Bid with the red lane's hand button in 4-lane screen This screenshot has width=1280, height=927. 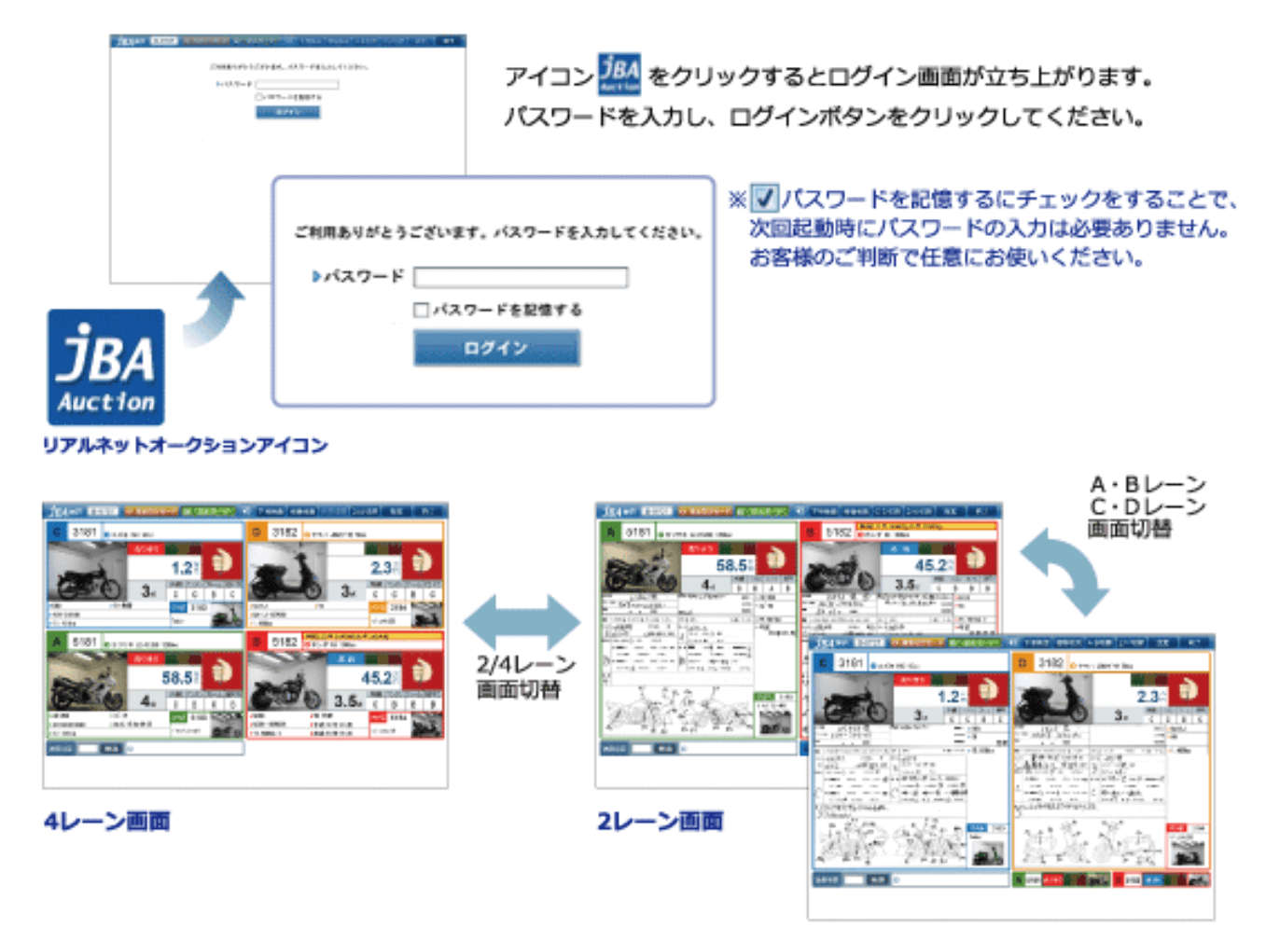point(423,671)
